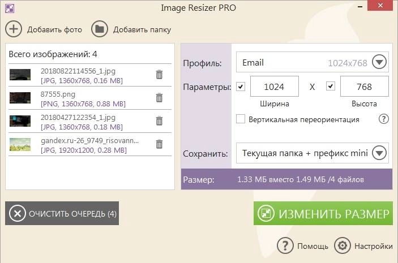Select thumbnail of 87555.png
Viewport: 398px width, 263px height.
tap(20, 98)
